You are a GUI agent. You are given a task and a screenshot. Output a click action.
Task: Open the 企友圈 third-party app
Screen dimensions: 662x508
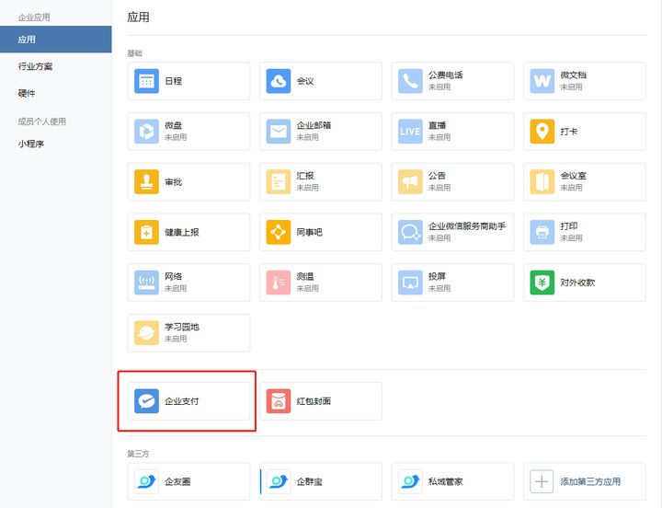pos(188,481)
